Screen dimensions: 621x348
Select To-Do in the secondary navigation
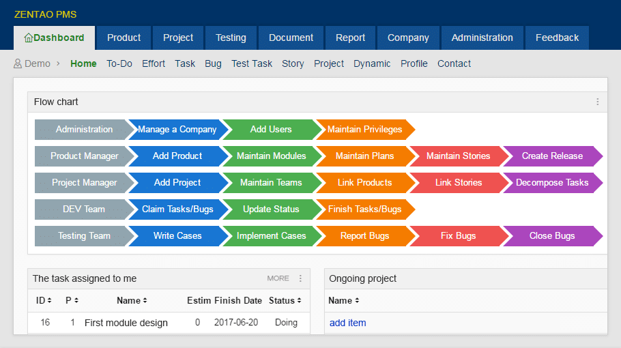pos(119,63)
